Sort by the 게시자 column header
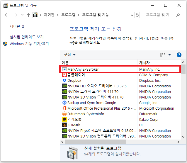The width and height of the screenshot is (187, 163). [x=159, y=63]
